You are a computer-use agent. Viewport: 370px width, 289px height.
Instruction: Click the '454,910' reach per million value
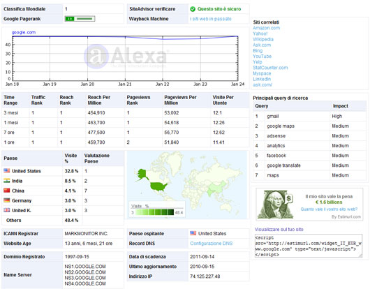pyautogui.click(x=96, y=113)
